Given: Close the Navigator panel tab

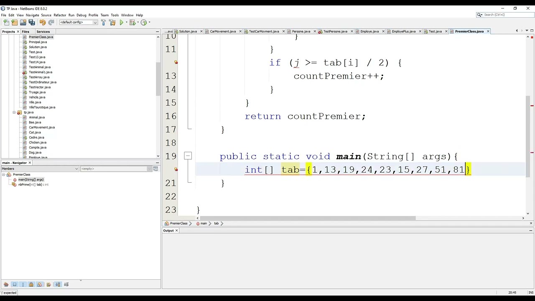Looking at the screenshot, I should pyautogui.click(x=30, y=163).
